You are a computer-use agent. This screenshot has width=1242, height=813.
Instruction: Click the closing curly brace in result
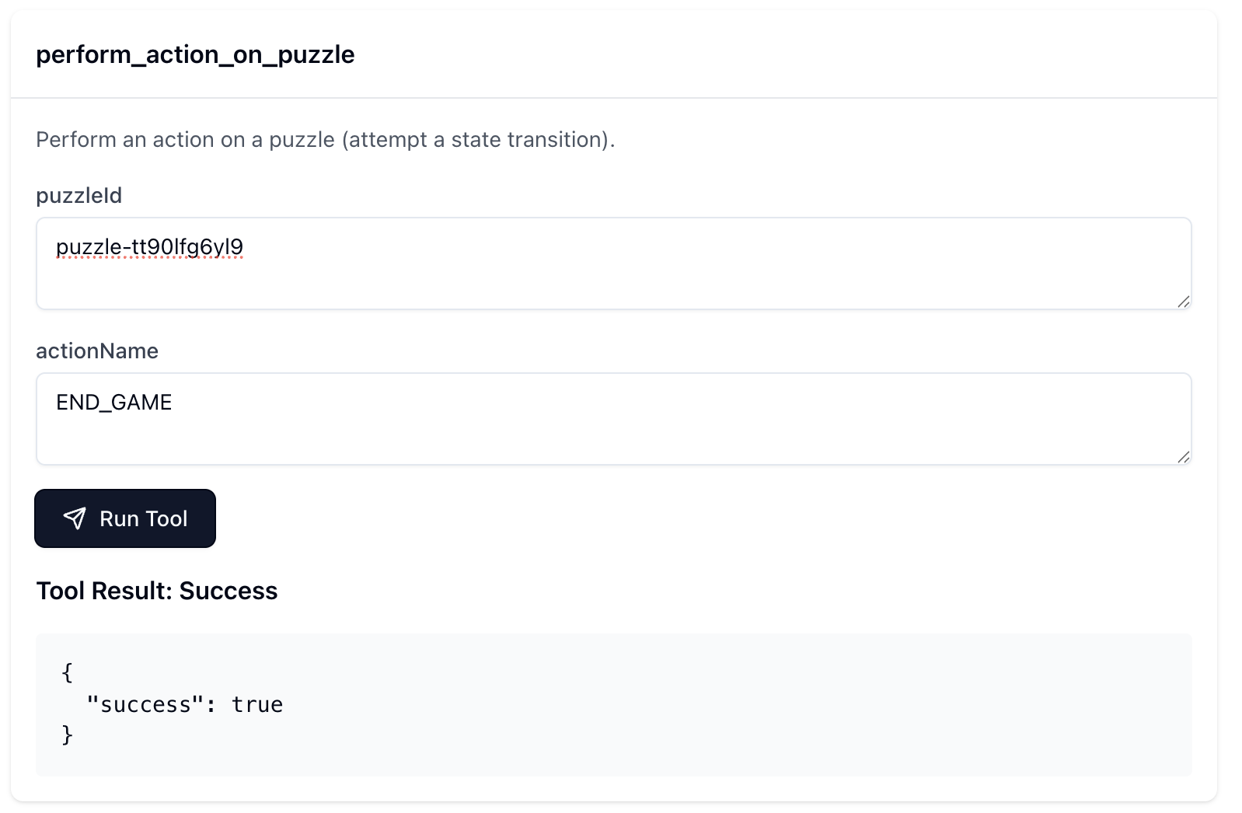[68, 734]
